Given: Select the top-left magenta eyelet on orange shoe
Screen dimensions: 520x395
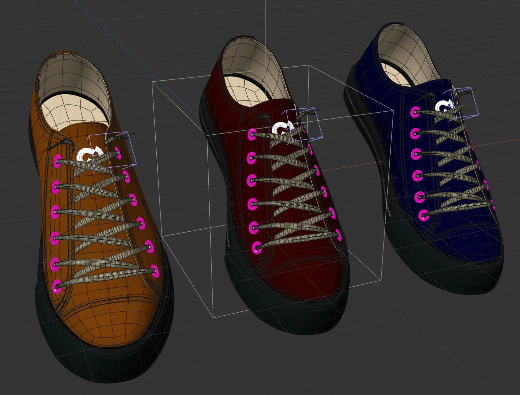Looking at the screenshot, I should (x=58, y=161).
